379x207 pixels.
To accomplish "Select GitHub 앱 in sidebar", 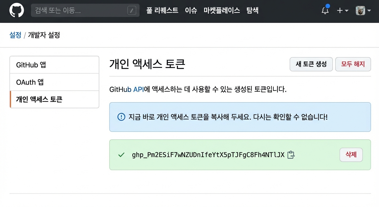I will point(54,65).
